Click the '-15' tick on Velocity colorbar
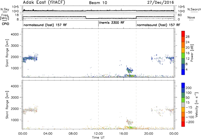Screen dimensions: 201x139 click(189, 107)
